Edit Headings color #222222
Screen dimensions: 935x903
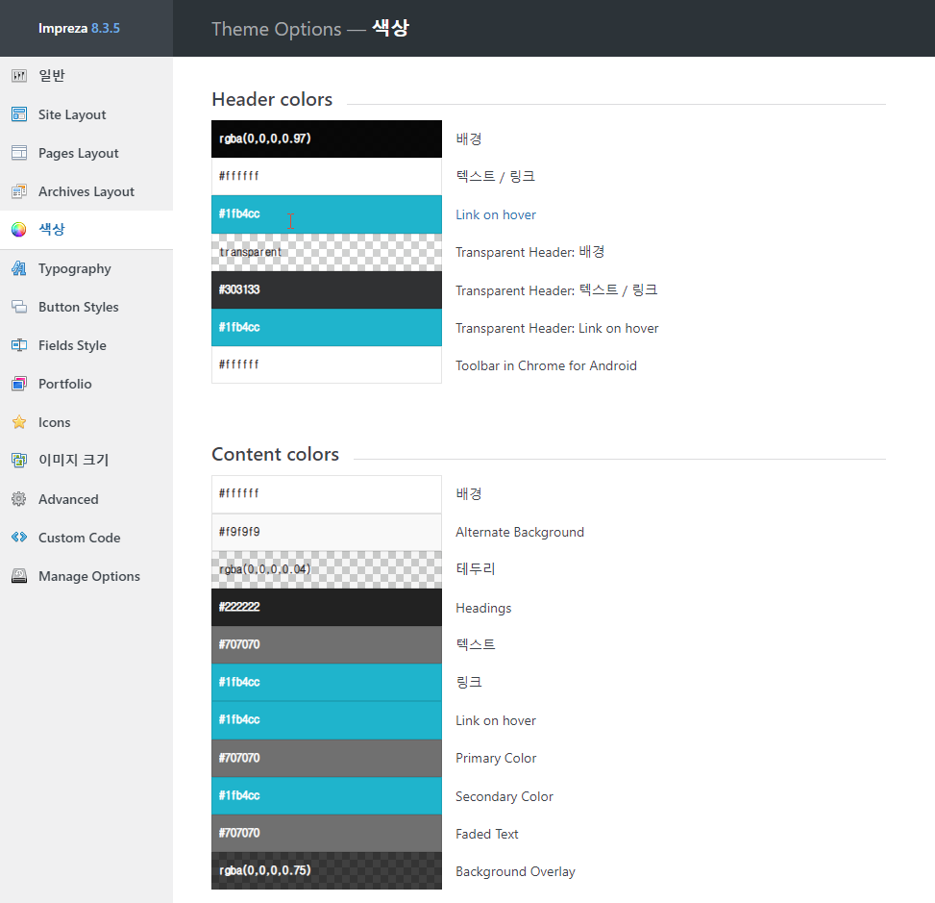coord(326,607)
